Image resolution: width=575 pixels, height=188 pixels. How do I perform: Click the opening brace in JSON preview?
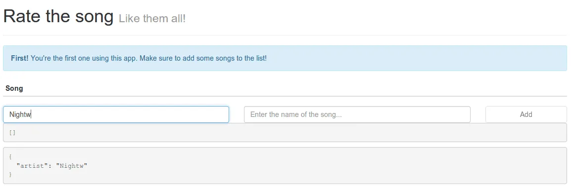[x=10, y=157]
